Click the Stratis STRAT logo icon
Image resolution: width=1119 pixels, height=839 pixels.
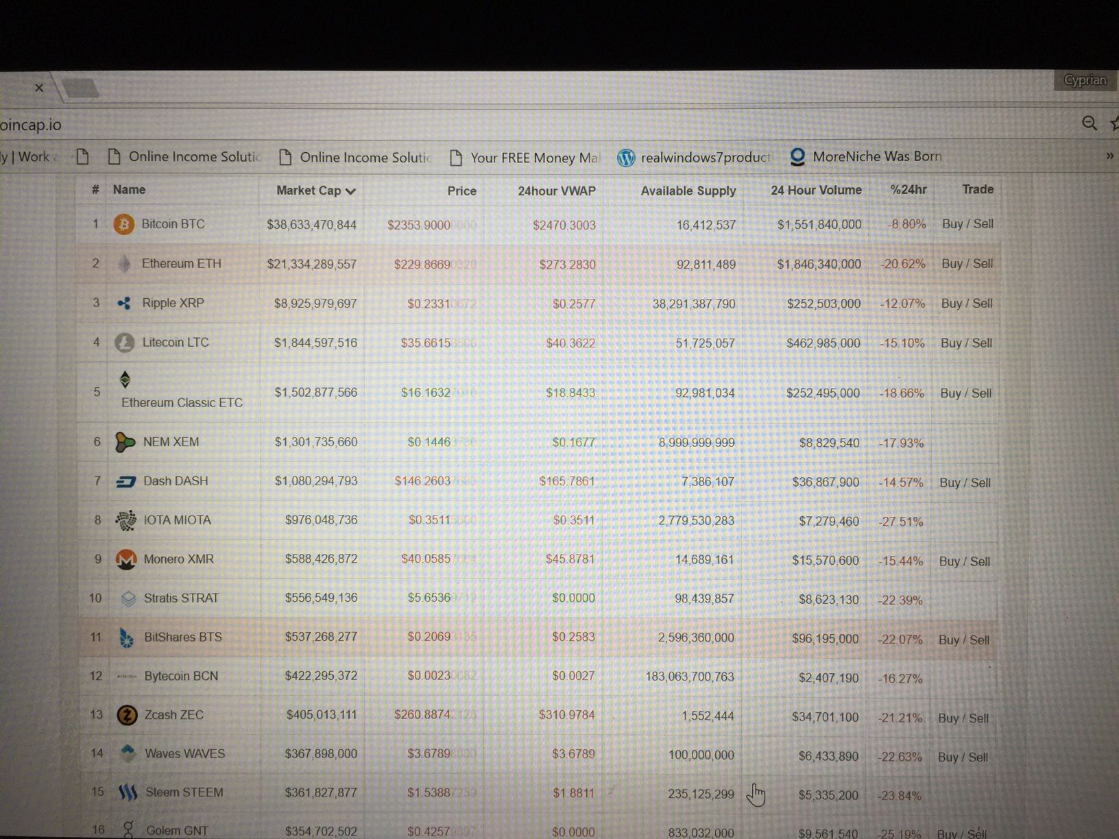(128, 599)
